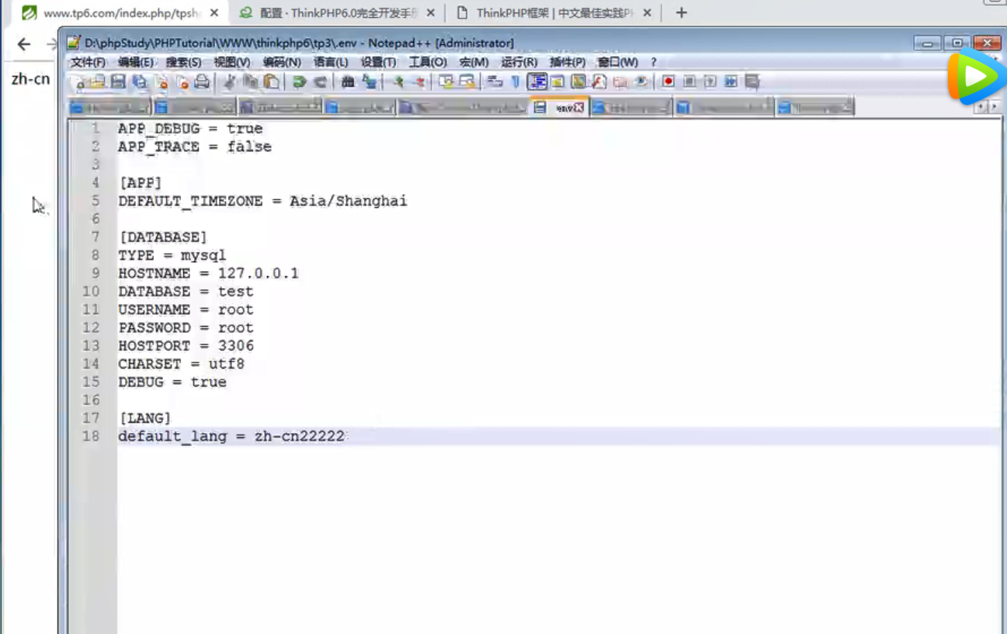Open Find with the binoculars icon
Image resolution: width=1007 pixels, height=634 pixels.
pyautogui.click(x=348, y=81)
